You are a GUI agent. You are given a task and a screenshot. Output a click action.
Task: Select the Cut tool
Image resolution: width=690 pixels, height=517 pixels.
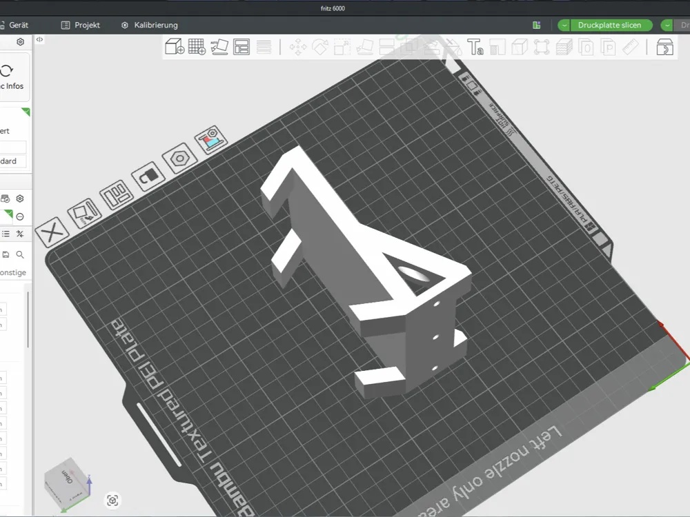coord(386,47)
